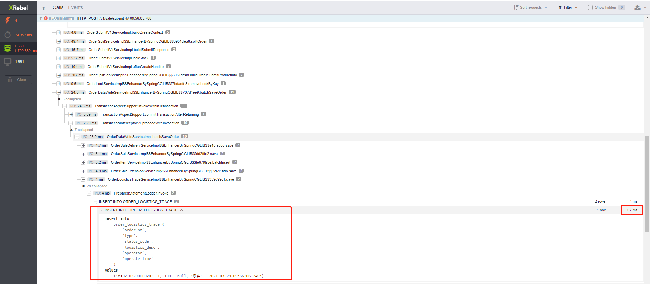Expand the OrderSaleServiceImpl save node
This screenshot has width=650, height=284.
[x=83, y=154]
